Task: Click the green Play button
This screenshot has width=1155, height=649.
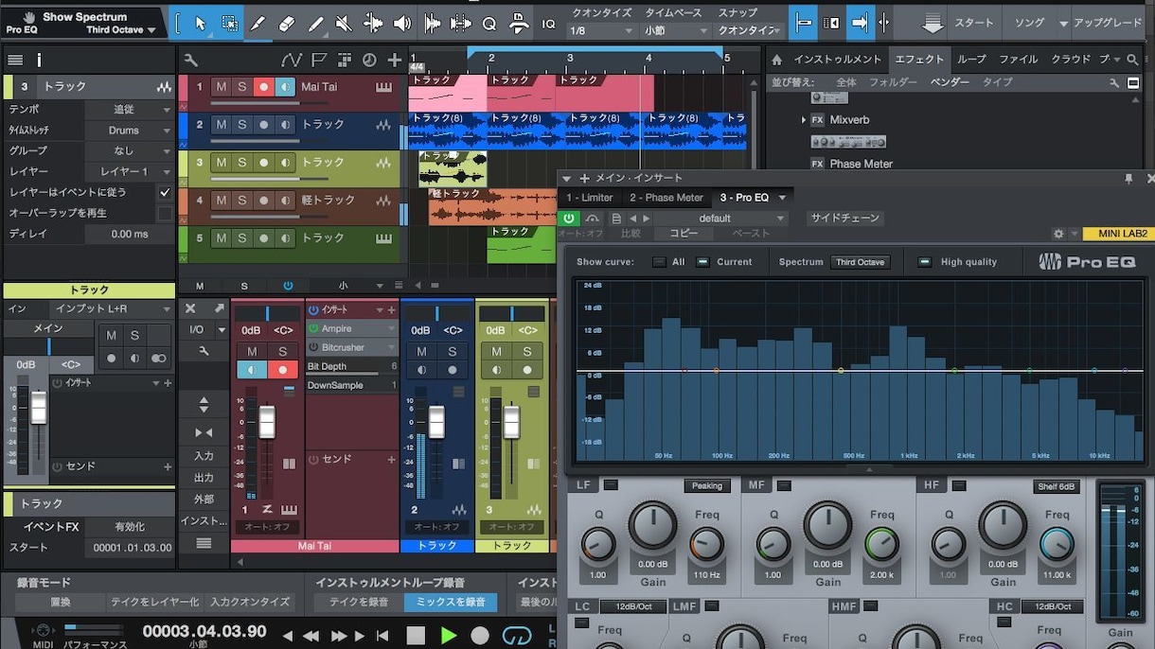Action: (449, 635)
